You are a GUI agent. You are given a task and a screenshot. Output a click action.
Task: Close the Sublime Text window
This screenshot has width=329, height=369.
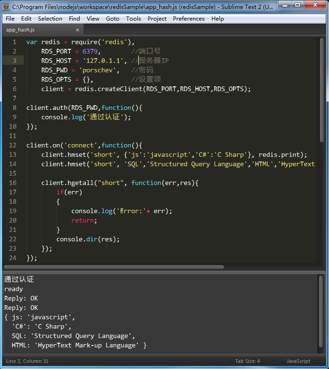(x=315, y=6)
